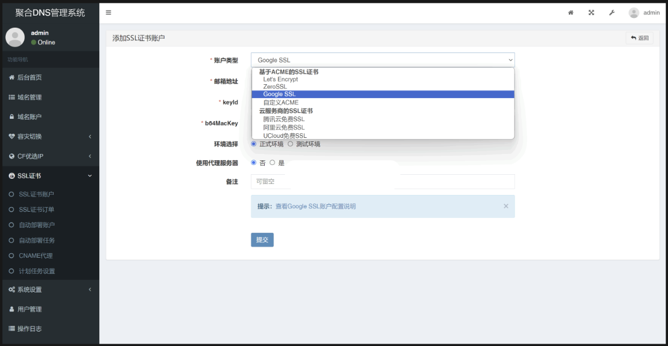668x346 pixels.
Task: Pick Let's Encrypt from the dropdown list
Action: [x=383, y=79]
